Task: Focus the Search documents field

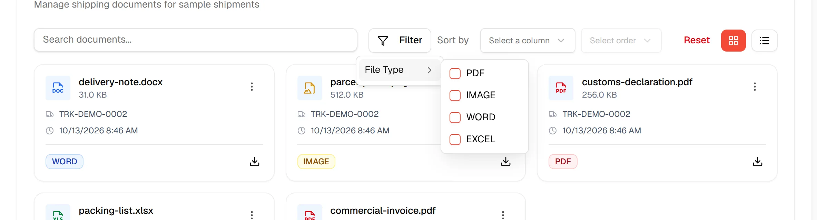Action: pos(195,40)
